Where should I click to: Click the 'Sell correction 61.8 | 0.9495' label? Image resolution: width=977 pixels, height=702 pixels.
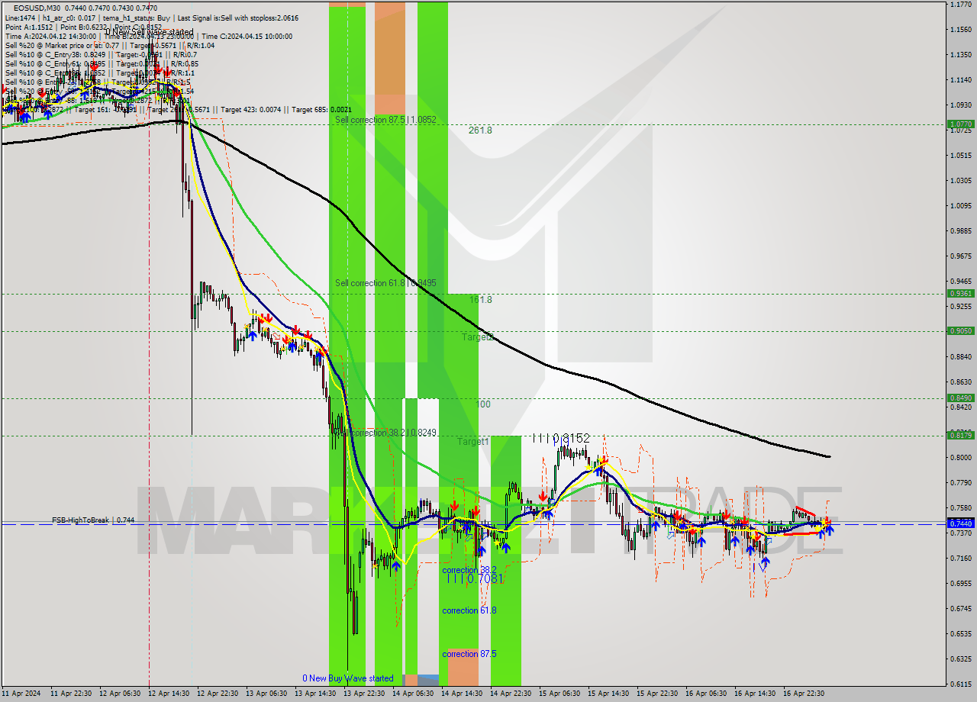point(385,283)
